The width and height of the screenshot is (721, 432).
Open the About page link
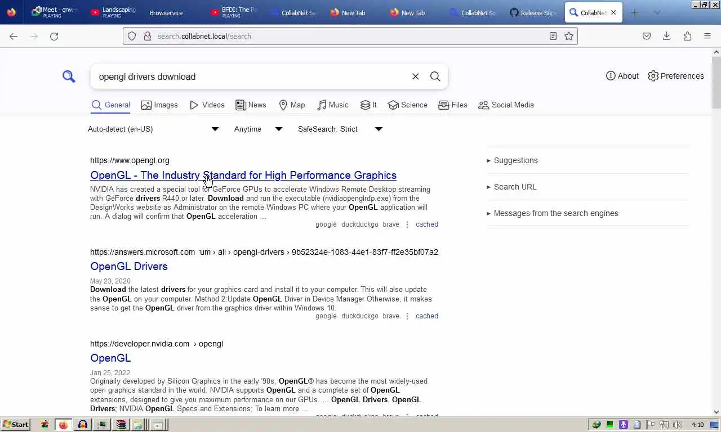622,76
